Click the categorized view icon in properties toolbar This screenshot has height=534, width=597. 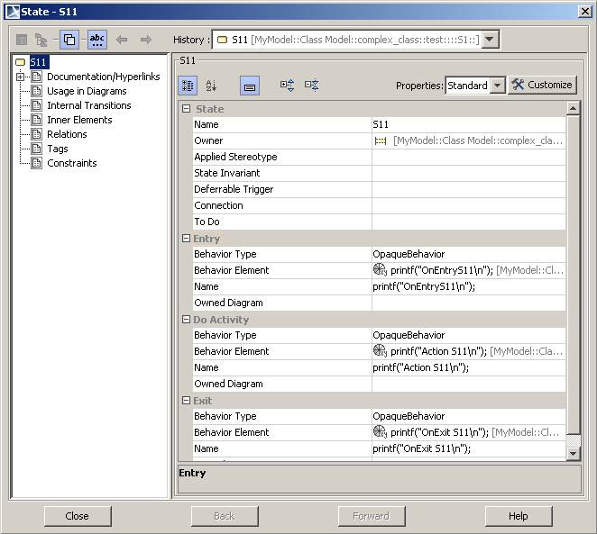click(x=188, y=86)
